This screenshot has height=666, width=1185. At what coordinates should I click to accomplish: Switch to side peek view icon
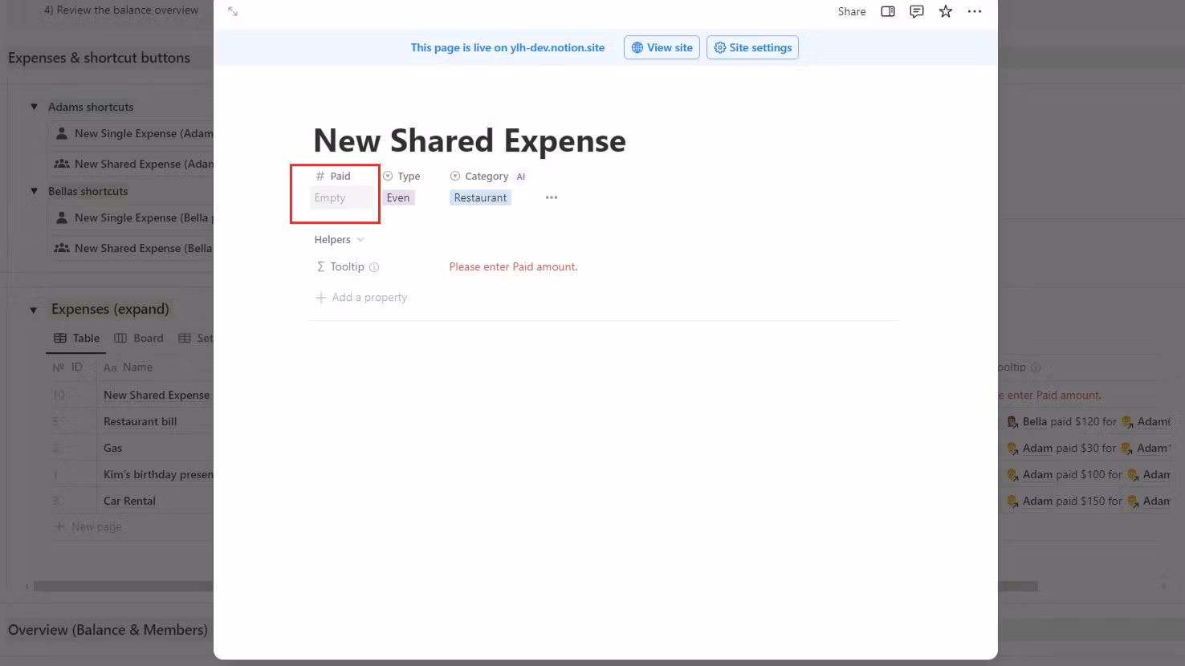[x=887, y=11]
